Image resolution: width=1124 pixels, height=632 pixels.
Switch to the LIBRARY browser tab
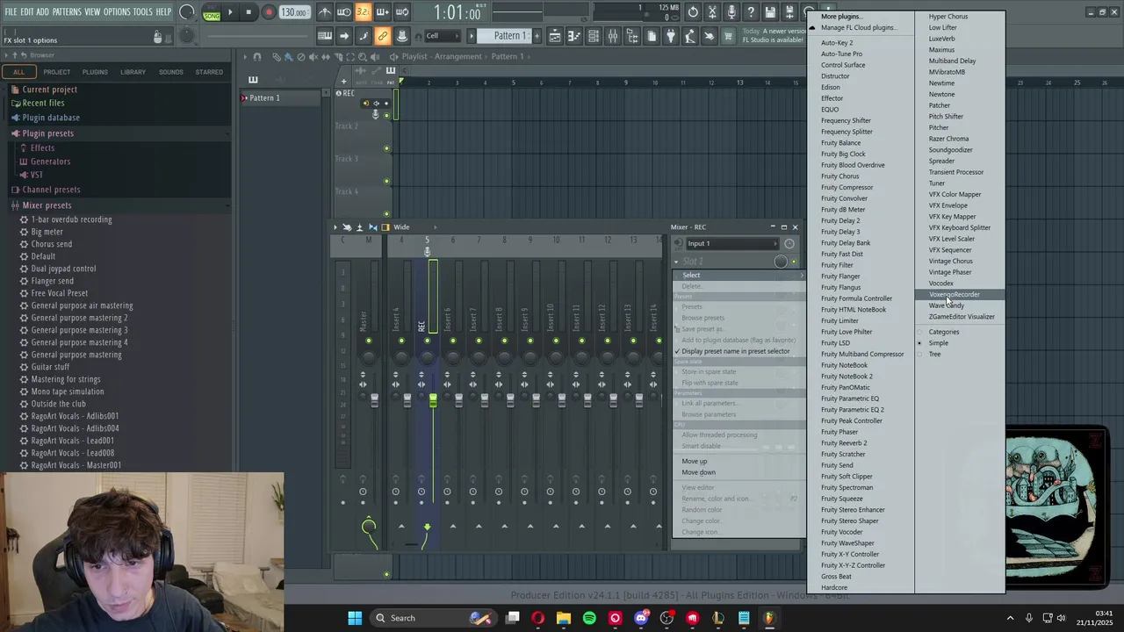point(133,72)
